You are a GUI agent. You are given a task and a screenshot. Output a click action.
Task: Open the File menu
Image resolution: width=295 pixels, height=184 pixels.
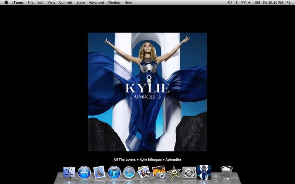(x=30, y=3)
